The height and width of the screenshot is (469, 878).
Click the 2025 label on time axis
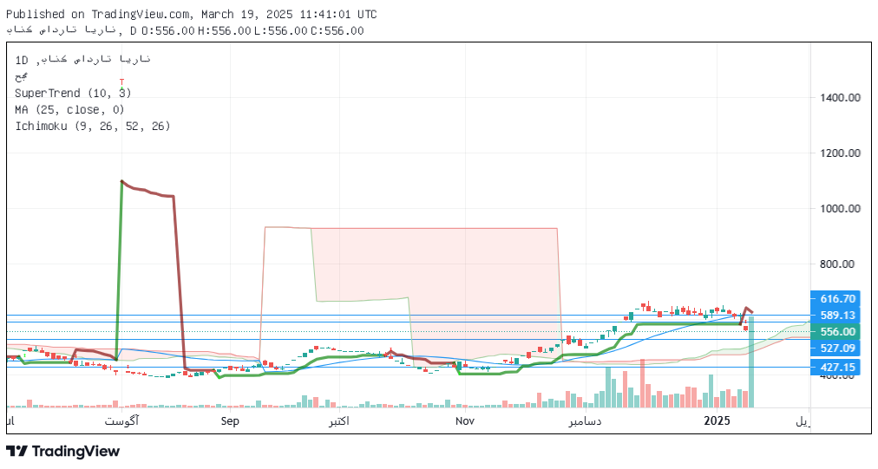tap(717, 420)
